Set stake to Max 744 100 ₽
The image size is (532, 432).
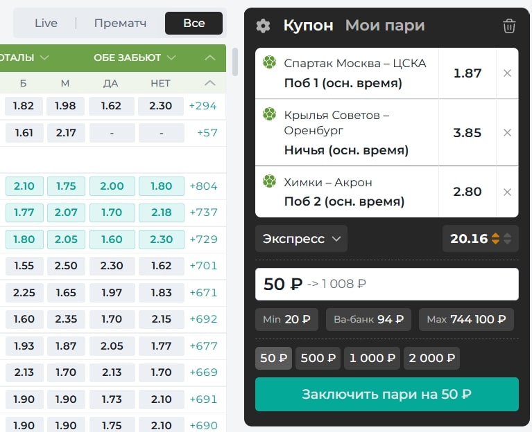(x=466, y=319)
